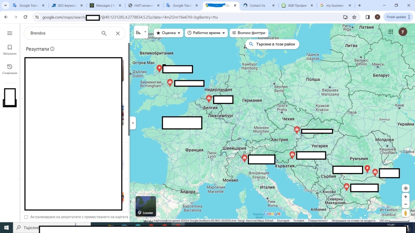Expand the Оценка rating filter dropdown

(x=169, y=33)
